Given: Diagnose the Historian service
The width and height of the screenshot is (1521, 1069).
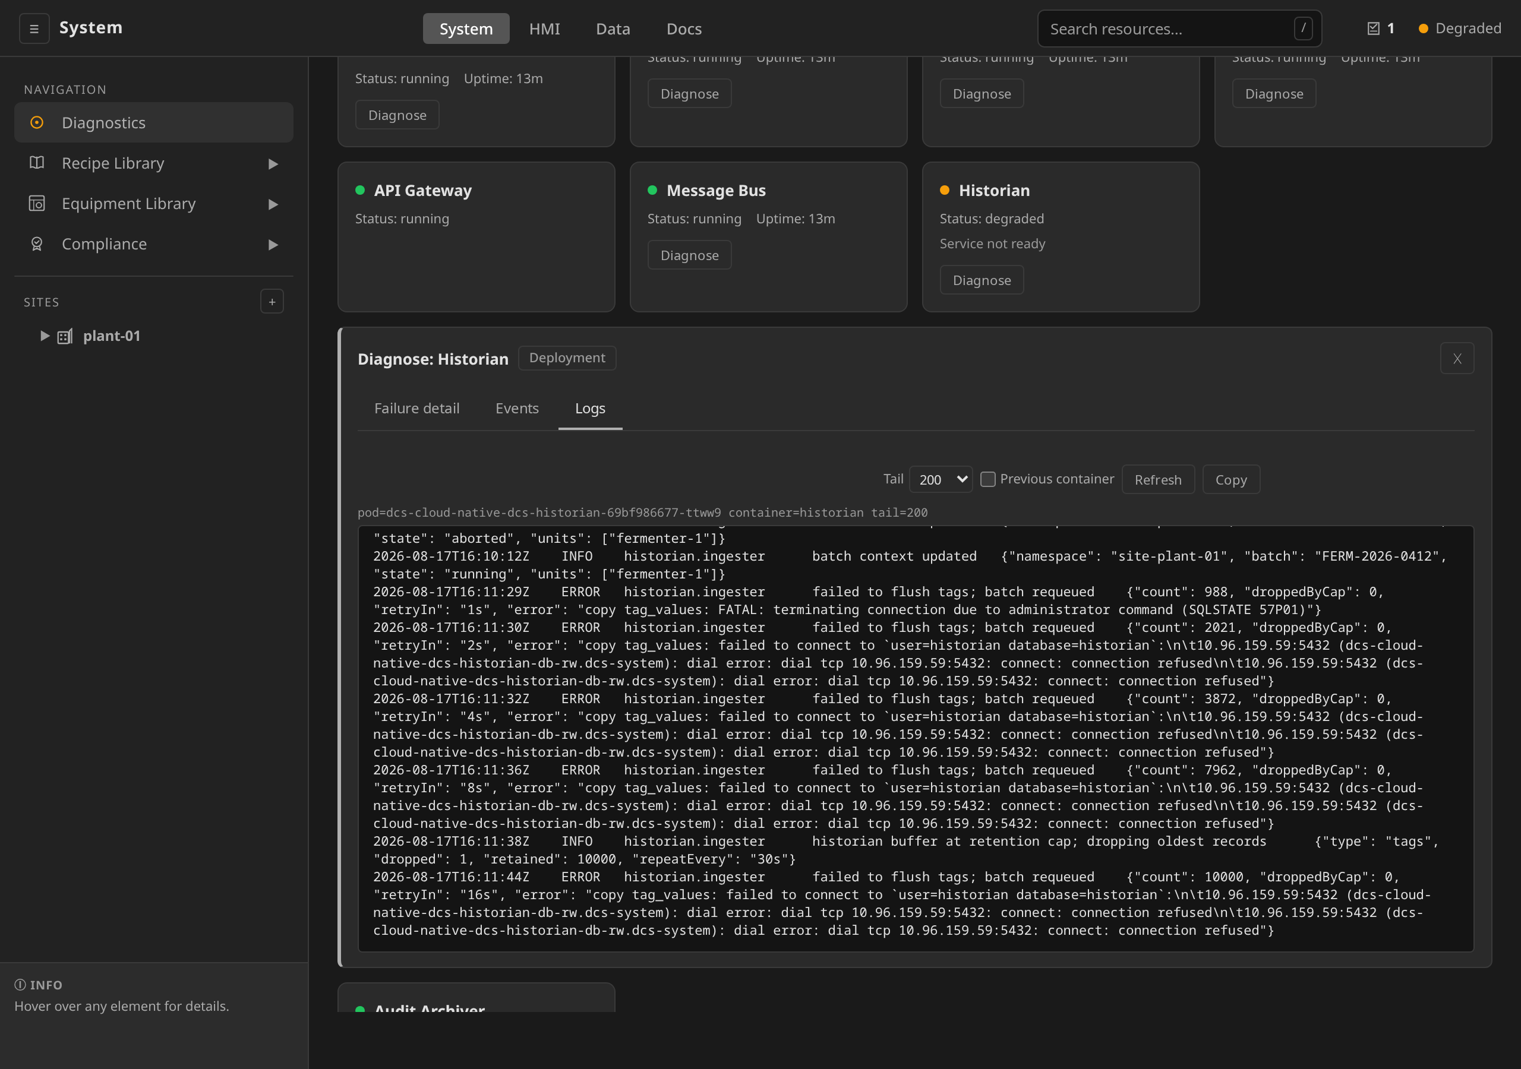Looking at the screenshot, I should point(981,280).
